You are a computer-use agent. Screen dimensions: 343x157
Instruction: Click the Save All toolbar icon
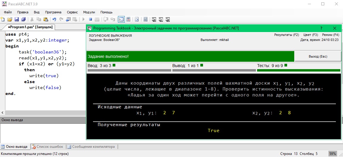point(23,20)
